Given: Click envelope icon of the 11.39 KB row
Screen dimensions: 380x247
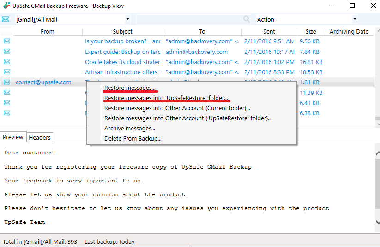Looking at the screenshot, I should 7,93.
